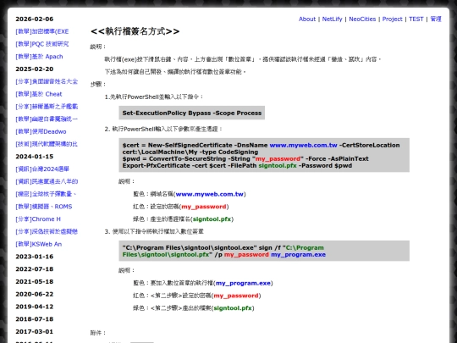Click green signtool.pfx in 綠色:產生的憑證檔名 line

coord(212,219)
